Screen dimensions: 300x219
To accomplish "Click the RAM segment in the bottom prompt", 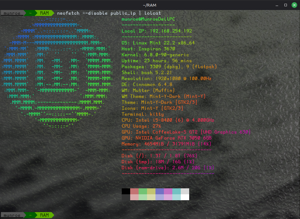I will point(44,215).
